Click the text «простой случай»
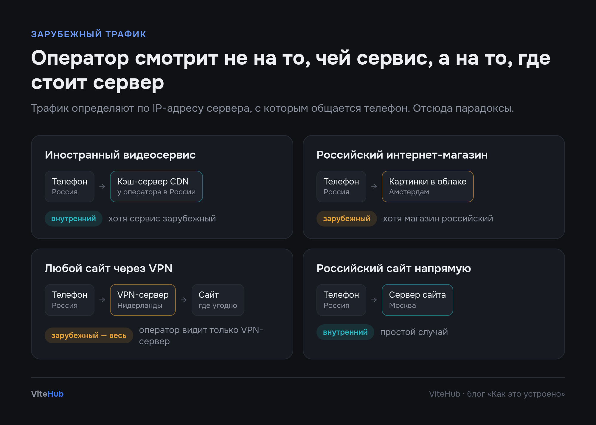596x425 pixels. (x=414, y=332)
